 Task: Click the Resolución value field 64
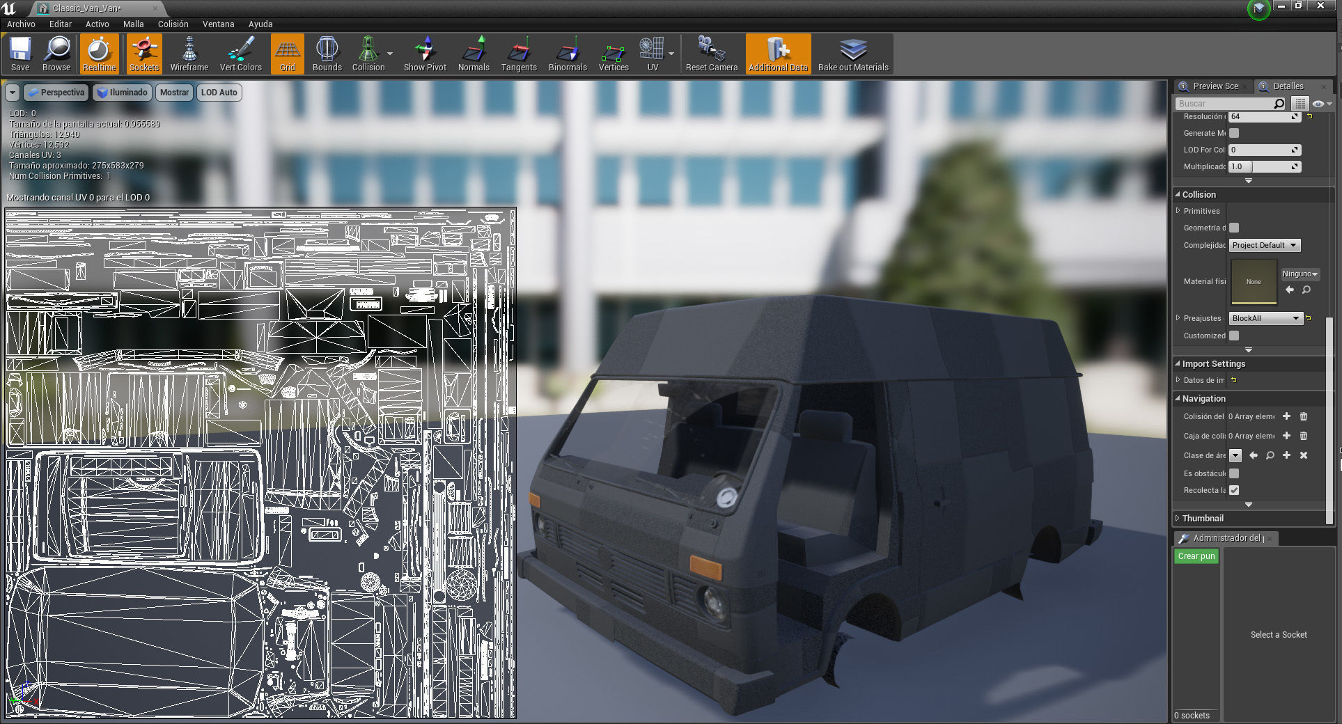click(x=1264, y=116)
